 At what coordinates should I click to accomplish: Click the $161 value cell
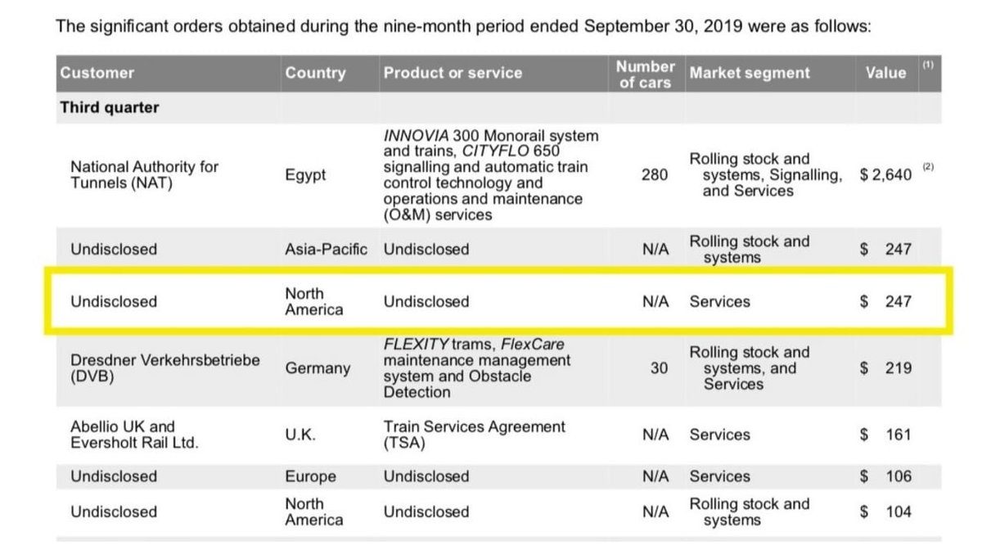point(885,435)
